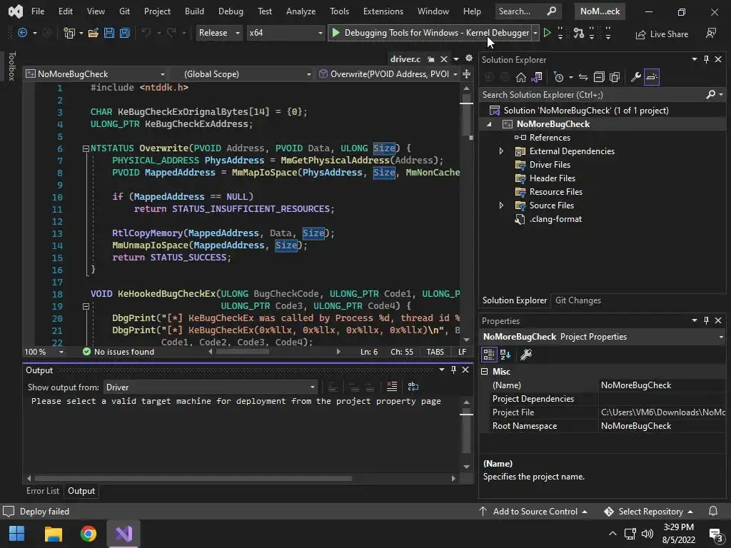Click the Save icon in toolbar
The image size is (731, 548).
click(x=109, y=33)
